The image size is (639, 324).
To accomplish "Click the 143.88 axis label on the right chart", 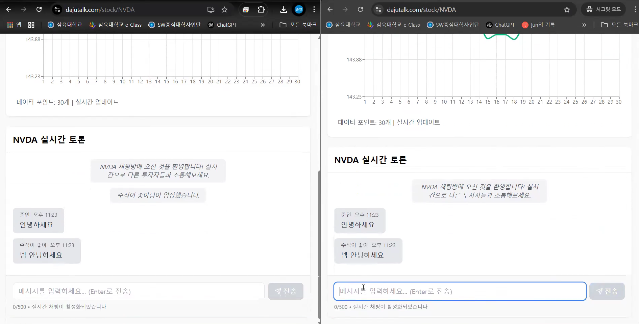I will tap(354, 60).
